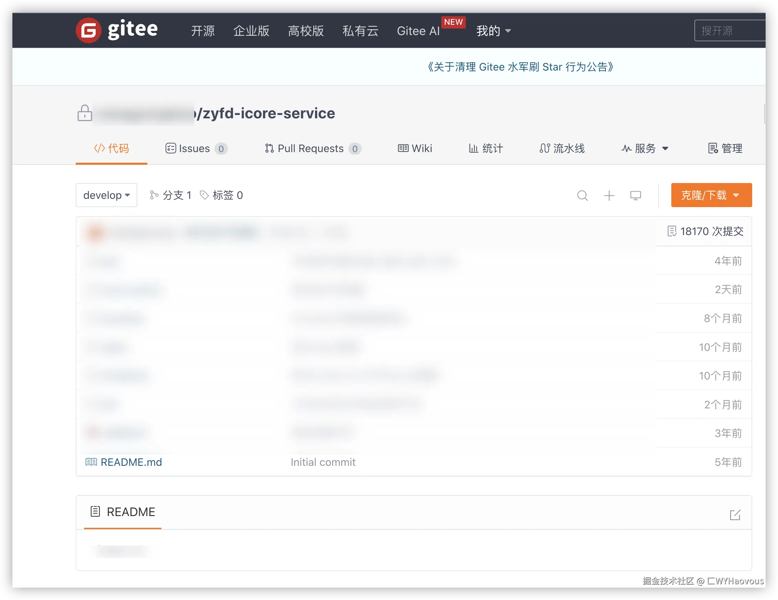Open the Wiki tab

point(415,149)
